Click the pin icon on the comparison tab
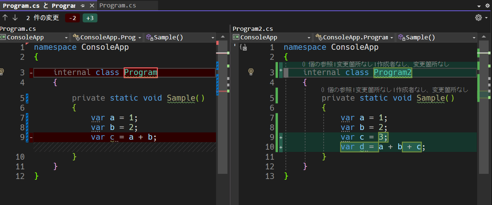Image resolution: width=492 pixels, height=205 pixels. click(83, 6)
